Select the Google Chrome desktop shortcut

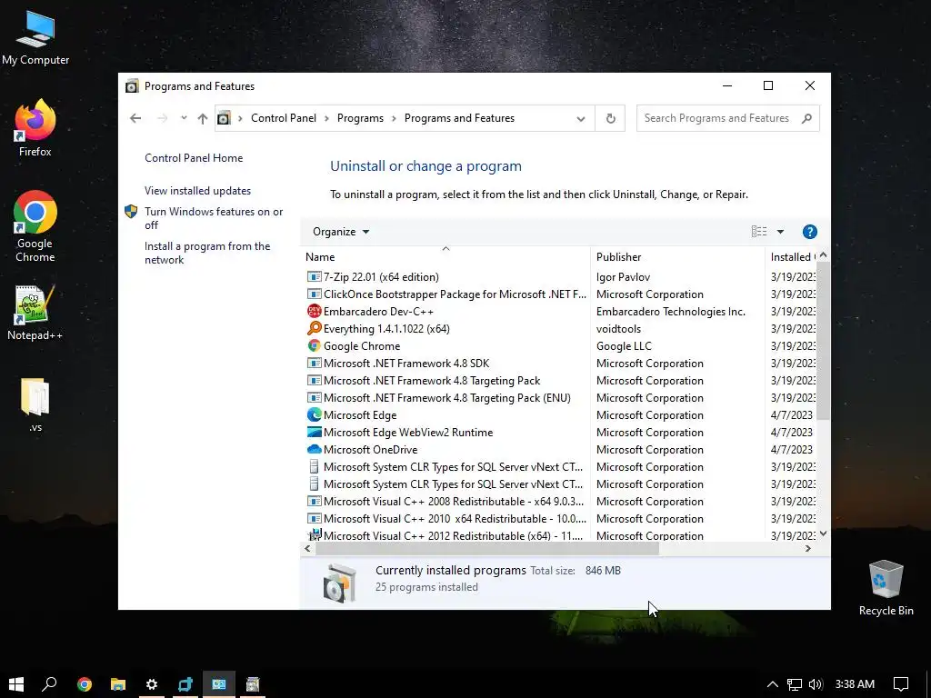pyautogui.click(x=35, y=226)
